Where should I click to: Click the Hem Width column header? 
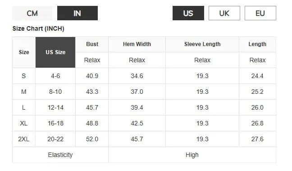point(137,44)
